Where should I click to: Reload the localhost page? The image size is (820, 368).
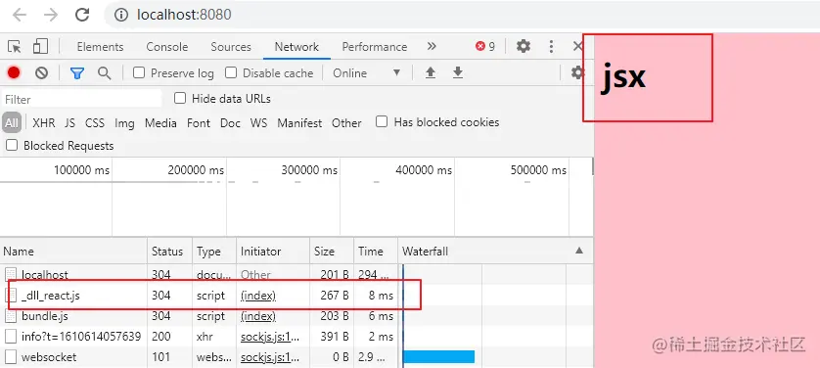click(82, 15)
